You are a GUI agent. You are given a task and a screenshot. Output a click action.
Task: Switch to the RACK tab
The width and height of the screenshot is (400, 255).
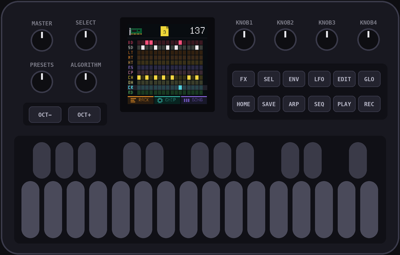point(140,100)
